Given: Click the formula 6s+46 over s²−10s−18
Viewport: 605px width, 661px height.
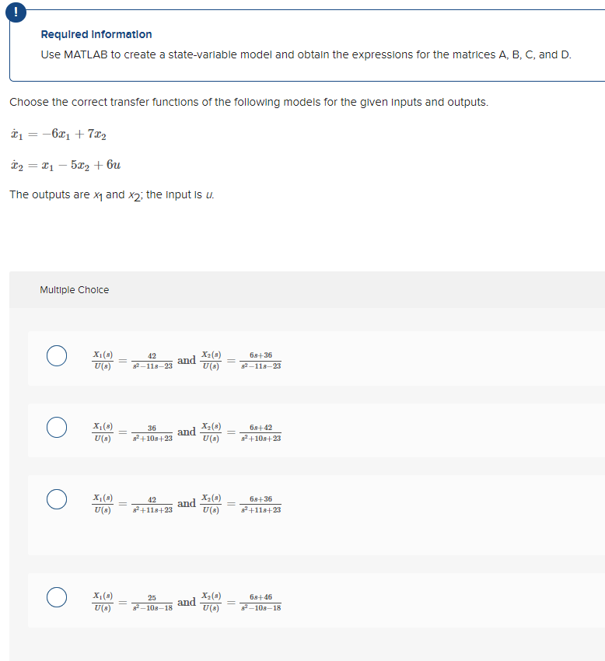Looking at the screenshot, I should point(261,600).
